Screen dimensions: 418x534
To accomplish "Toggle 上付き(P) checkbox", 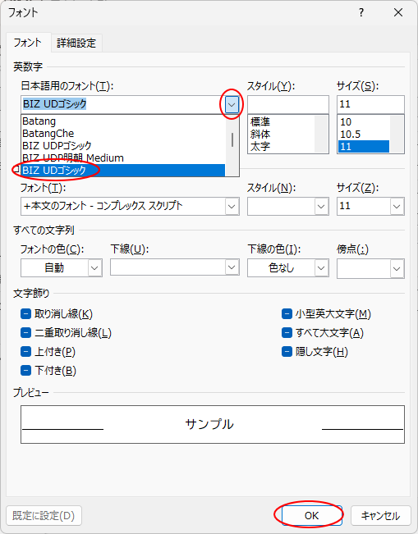I will (26, 351).
